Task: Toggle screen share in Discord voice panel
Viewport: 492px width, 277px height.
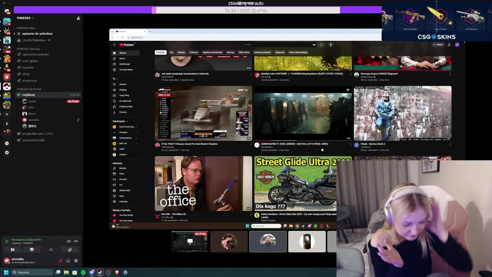Action: tap(32, 250)
